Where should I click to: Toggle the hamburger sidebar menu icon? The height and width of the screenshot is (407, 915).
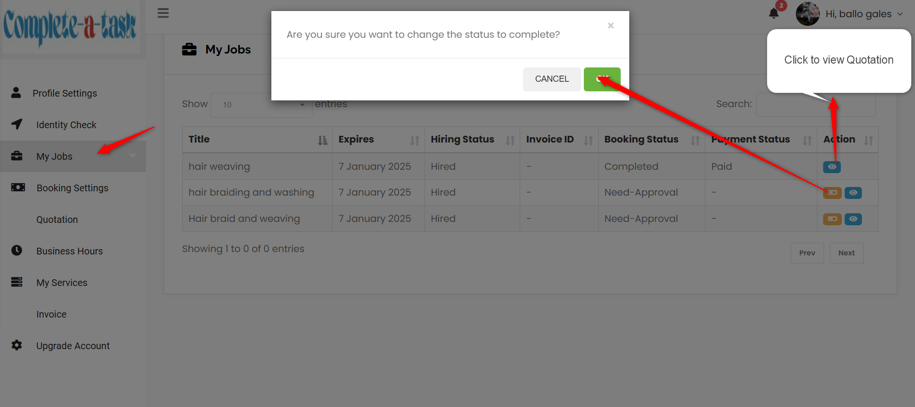pos(163,13)
